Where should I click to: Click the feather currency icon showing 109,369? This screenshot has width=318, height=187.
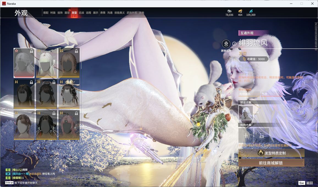point(251,11)
